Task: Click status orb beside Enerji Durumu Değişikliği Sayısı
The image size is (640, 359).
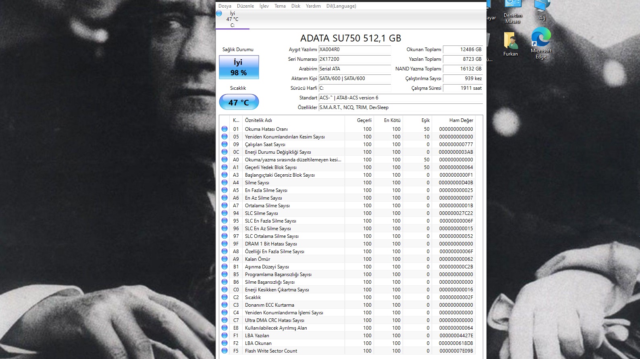Action: click(x=224, y=152)
